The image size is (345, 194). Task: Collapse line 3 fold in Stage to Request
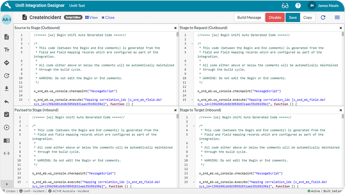pyautogui.click(x=192, y=44)
